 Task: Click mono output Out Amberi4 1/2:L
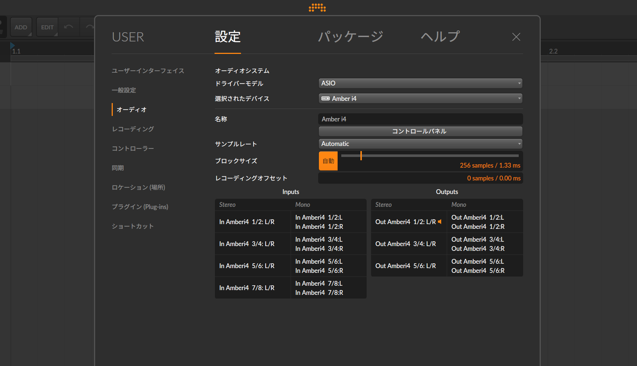(478, 217)
